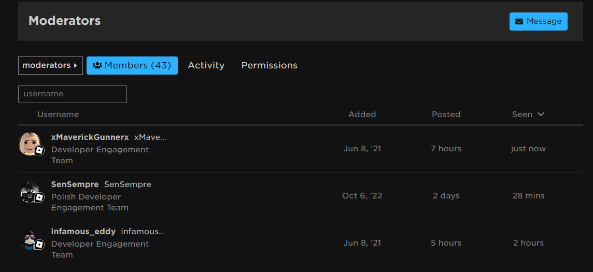Open the Permissions tab
The image size is (593, 272).
pos(269,66)
